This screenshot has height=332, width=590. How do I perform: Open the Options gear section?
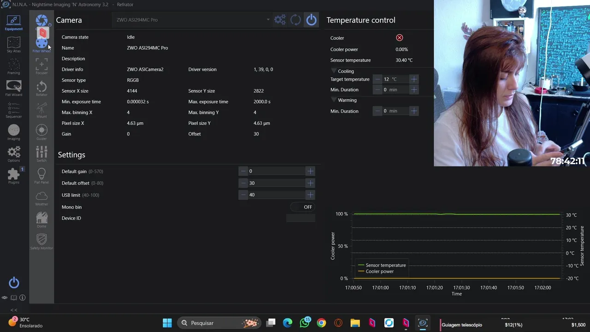[x=14, y=154]
